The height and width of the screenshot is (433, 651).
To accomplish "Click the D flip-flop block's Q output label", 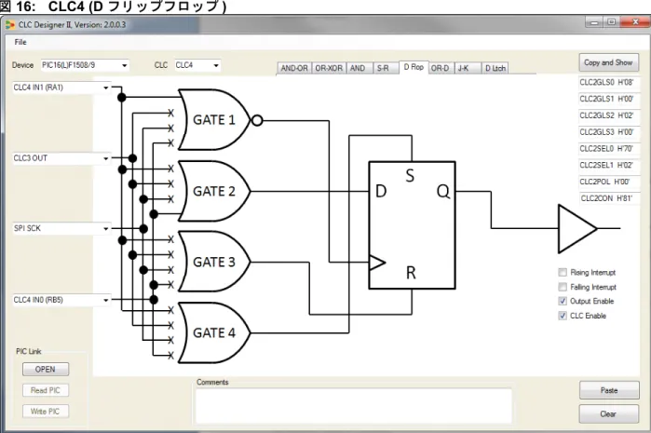I will [x=443, y=192].
